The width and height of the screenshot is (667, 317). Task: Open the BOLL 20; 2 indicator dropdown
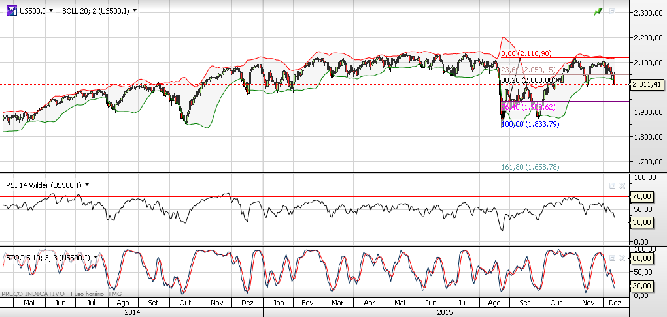point(135,10)
